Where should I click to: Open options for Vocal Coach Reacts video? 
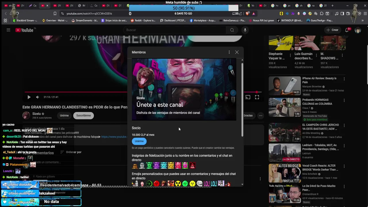click(x=344, y=166)
